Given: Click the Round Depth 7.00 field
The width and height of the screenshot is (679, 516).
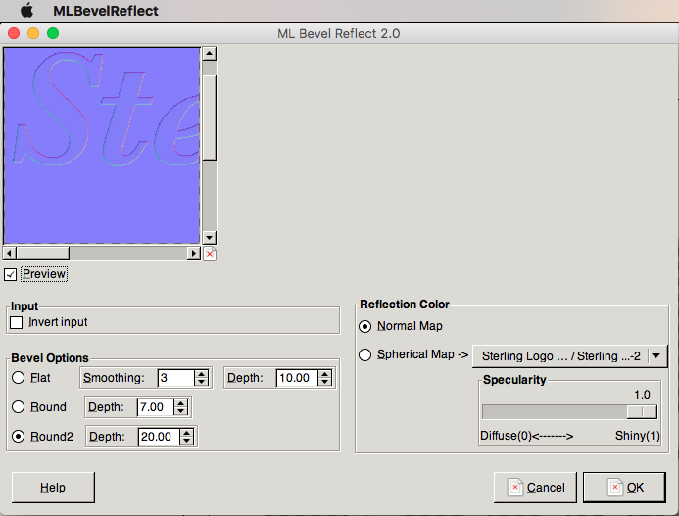Looking at the screenshot, I should 156,407.
